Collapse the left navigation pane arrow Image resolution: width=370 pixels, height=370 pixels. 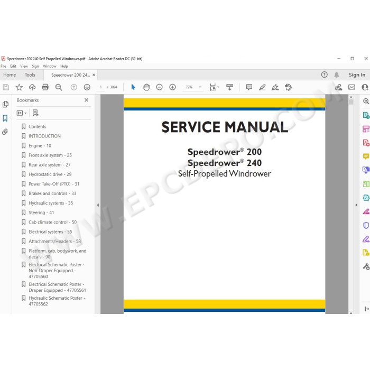pos(98,205)
